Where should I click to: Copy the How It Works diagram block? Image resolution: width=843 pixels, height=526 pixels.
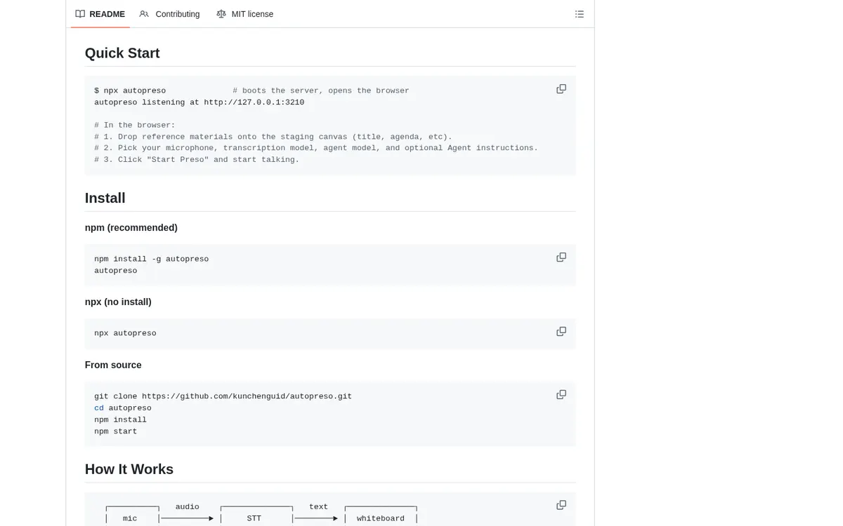[x=561, y=505]
